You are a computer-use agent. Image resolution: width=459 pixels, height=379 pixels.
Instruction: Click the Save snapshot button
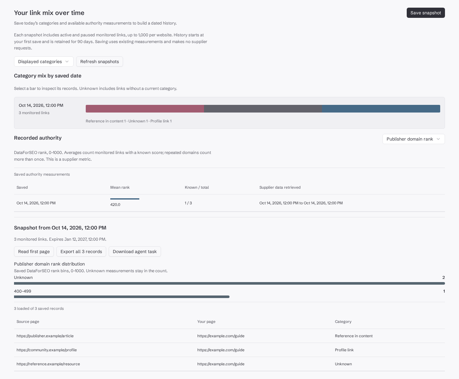pyautogui.click(x=426, y=13)
